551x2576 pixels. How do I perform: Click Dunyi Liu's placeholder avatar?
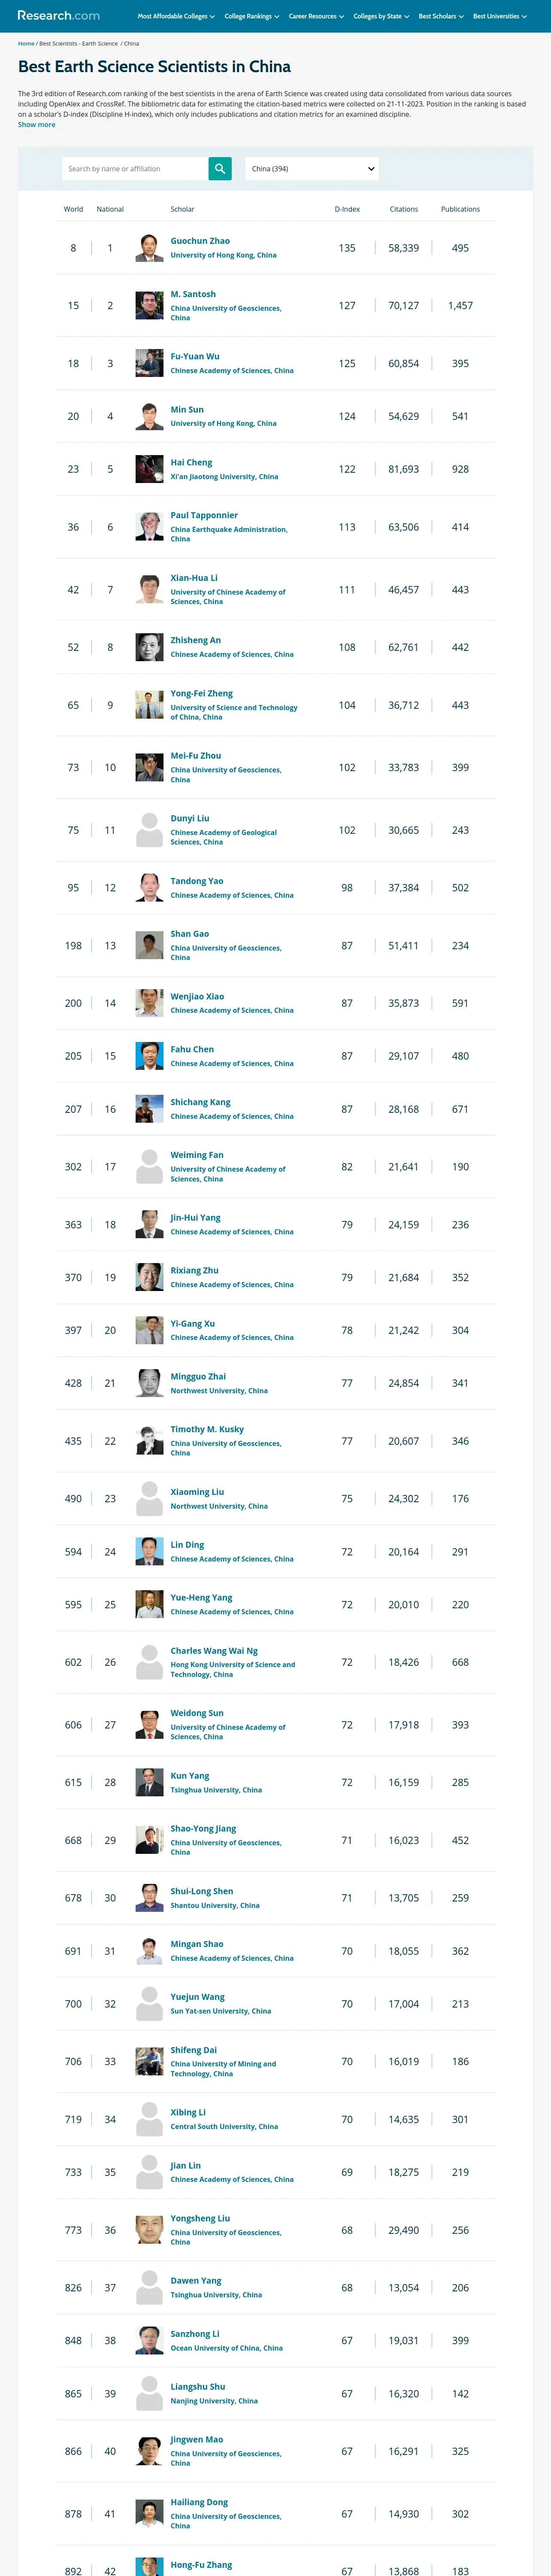[x=149, y=830]
